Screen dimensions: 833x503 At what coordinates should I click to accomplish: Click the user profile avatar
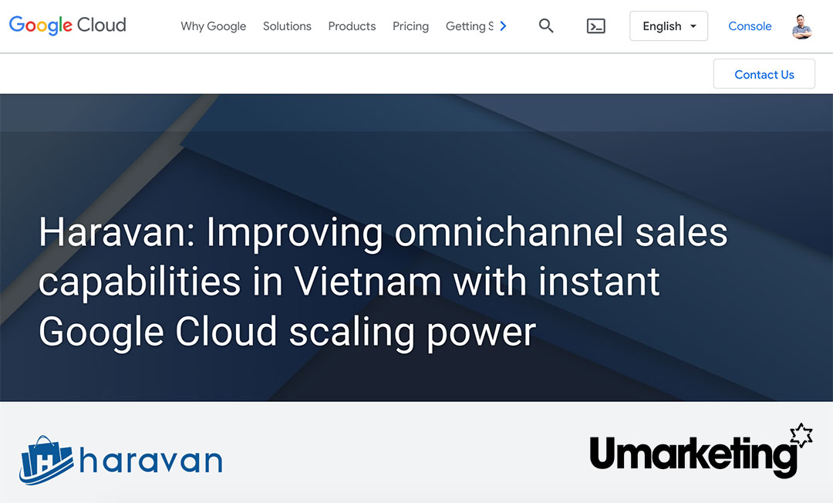(x=801, y=25)
